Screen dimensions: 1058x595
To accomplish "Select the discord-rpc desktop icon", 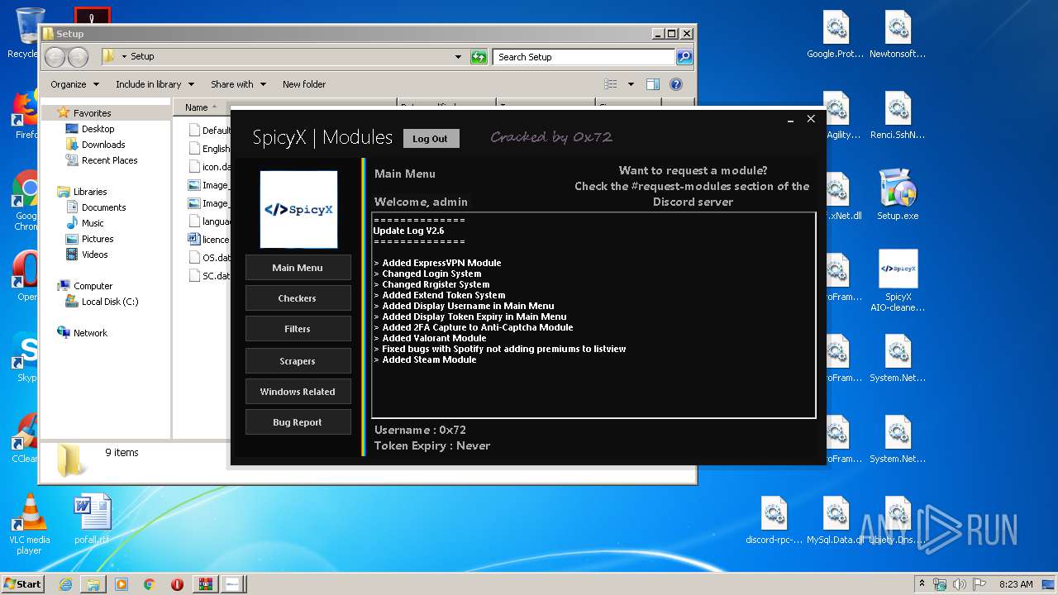I will (x=774, y=521).
